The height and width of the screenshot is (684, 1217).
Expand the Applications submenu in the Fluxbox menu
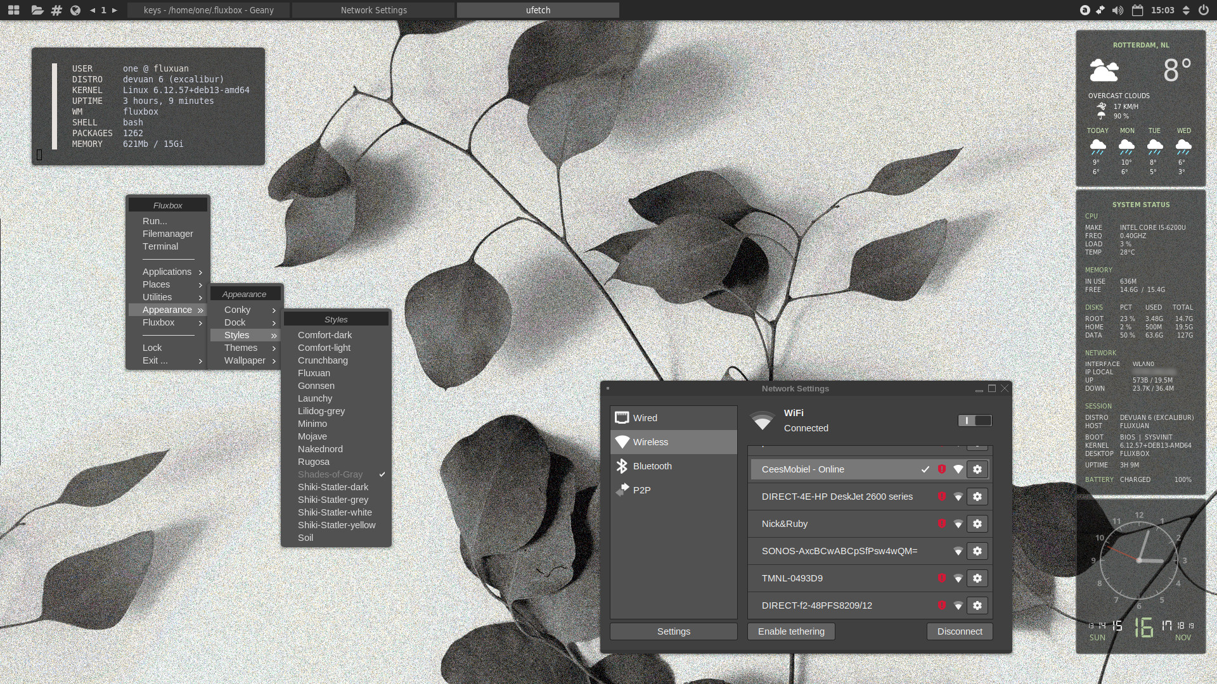(x=167, y=272)
